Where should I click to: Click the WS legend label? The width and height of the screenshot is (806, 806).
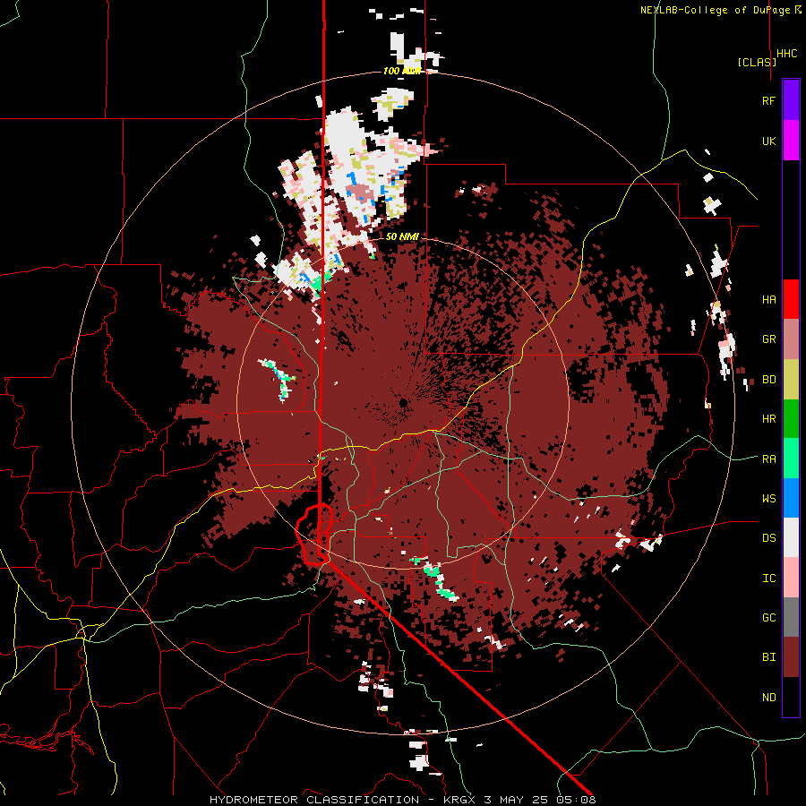pos(768,499)
